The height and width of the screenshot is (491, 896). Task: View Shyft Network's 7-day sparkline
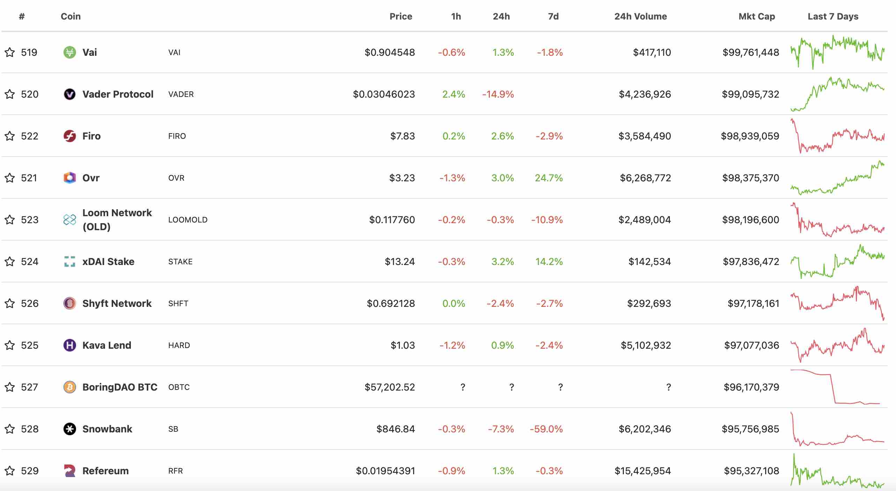[837, 303]
